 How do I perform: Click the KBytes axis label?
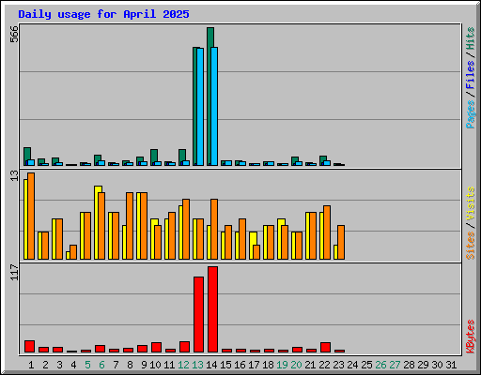click(470, 337)
